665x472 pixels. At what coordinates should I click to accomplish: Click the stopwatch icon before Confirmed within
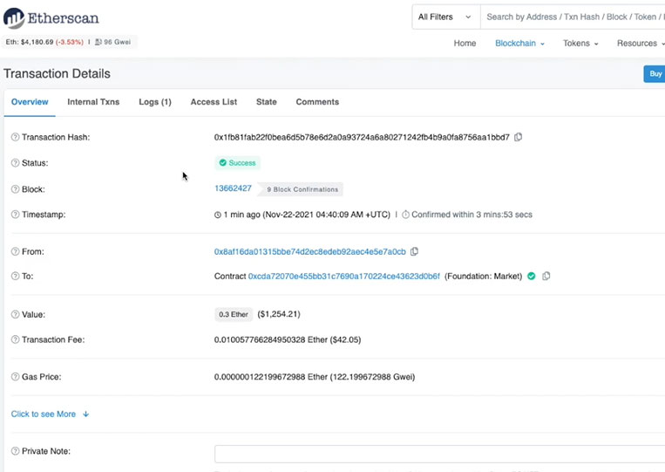coord(405,215)
